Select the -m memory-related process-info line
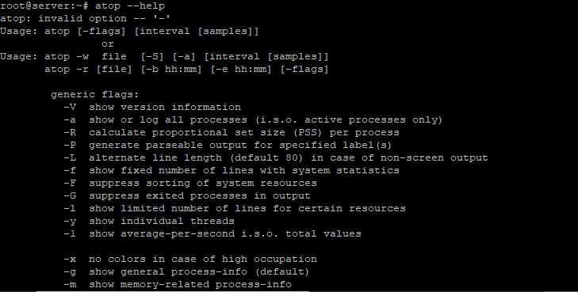This screenshot has height=292, width=578. click(x=178, y=284)
